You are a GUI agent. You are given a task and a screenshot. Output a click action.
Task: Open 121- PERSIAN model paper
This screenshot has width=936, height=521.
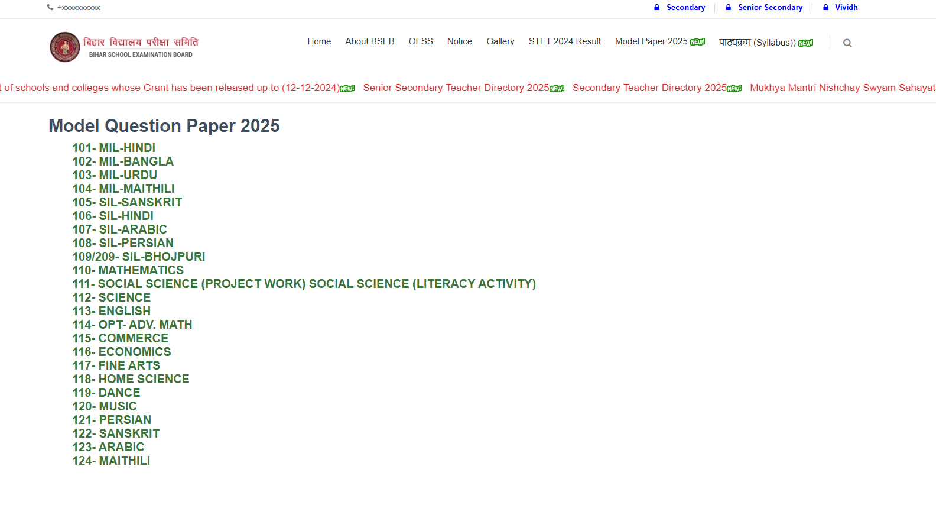tap(112, 420)
